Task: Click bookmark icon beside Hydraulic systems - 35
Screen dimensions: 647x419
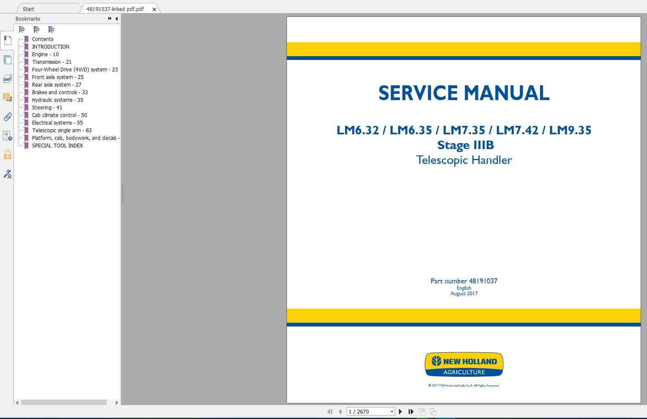Action: (26, 100)
